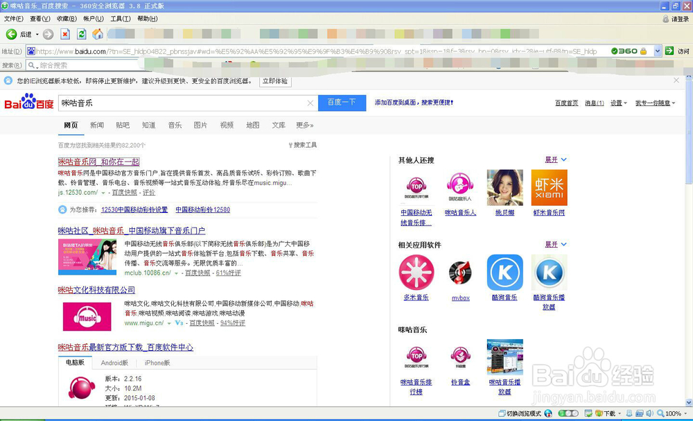Open the 百度首页 link
This screenshot has width=693, height=421.
tap(567, 103)
